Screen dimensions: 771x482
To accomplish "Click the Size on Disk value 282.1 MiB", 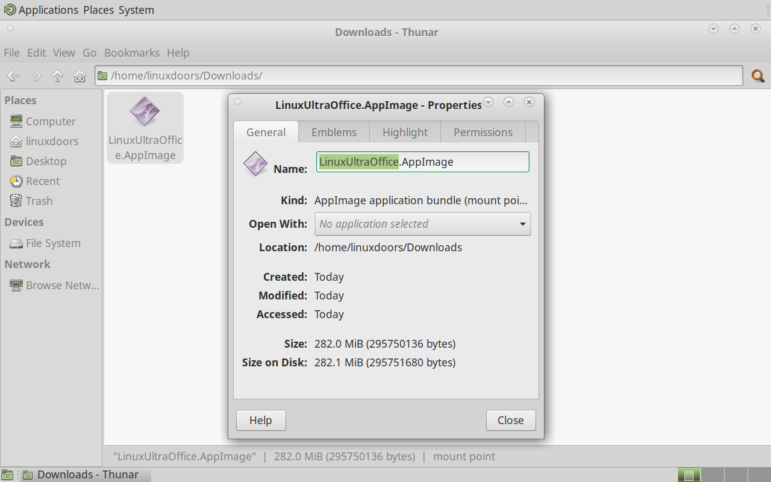I will pos(385,362).
